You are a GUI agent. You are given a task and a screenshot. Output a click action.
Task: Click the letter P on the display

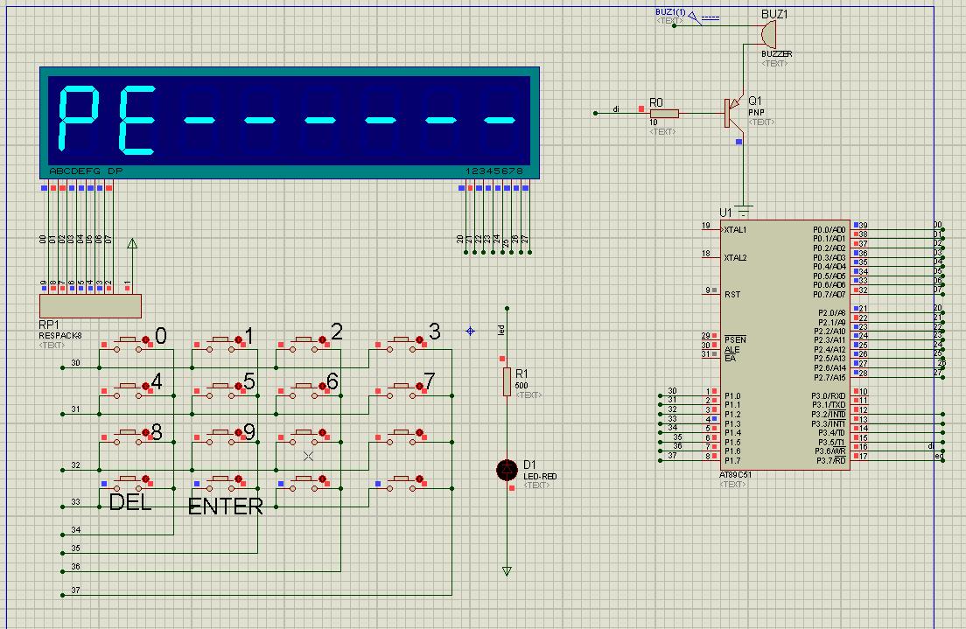pos(79,118)
